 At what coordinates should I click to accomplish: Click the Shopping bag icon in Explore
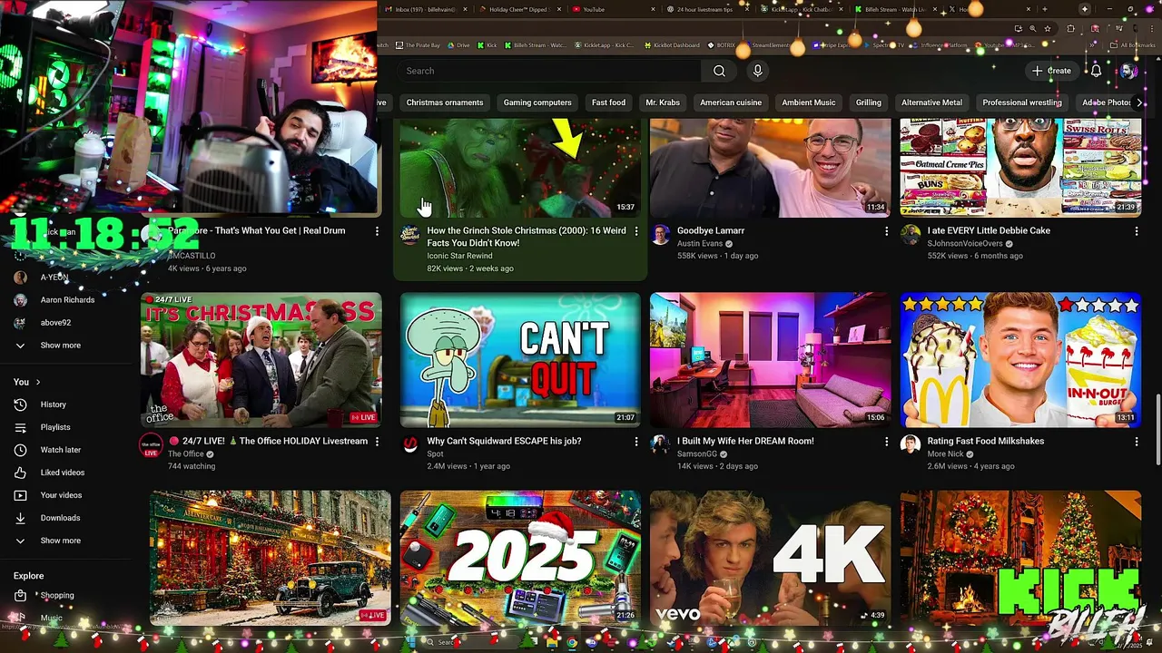[x=20, y=596]
